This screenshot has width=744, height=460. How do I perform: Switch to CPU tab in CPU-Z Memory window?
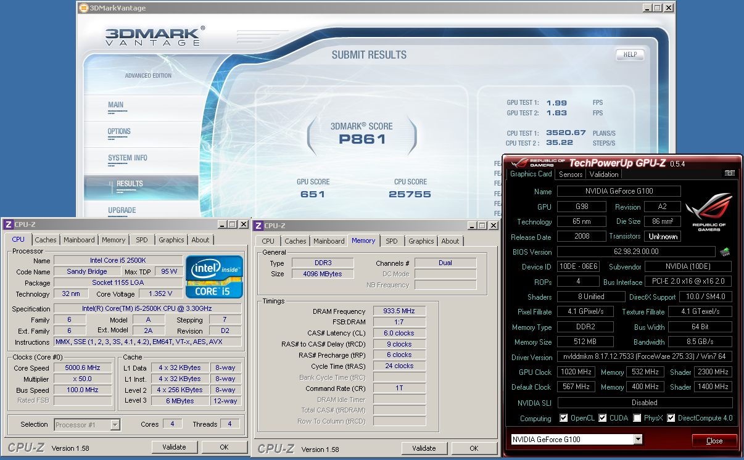(268, 241)
